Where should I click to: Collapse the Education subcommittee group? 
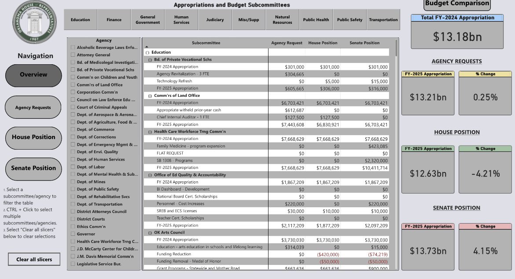(x=147, y=52)
